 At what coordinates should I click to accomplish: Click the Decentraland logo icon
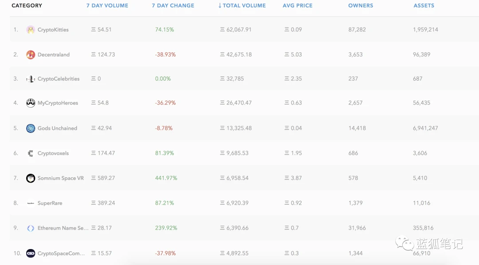31,55
